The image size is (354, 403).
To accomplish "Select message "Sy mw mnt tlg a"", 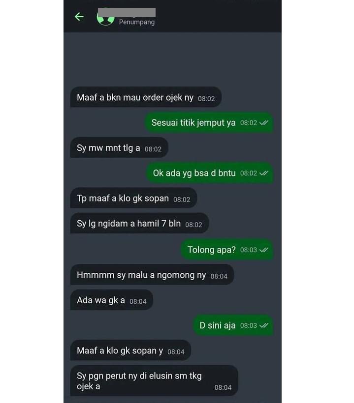I will coord(119,148).
